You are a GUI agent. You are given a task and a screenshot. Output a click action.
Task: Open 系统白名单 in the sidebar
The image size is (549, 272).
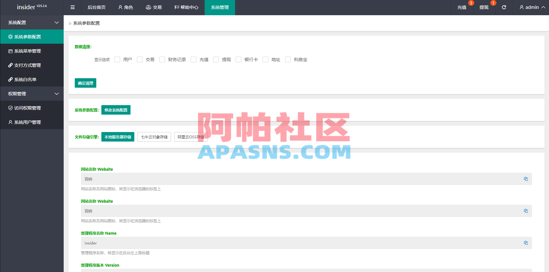32,79
